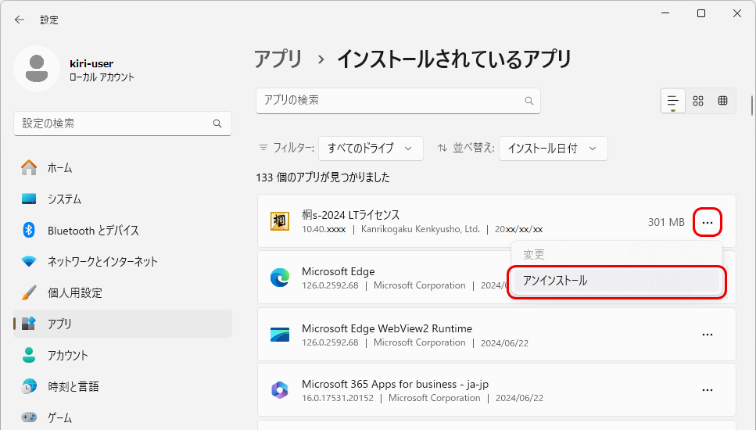Minimize the Settings window
This screenshot has width=756, height=430.
coord(665,13)
